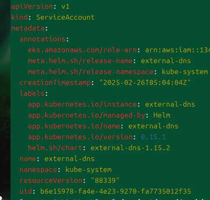Click the v1 apiVersion value
Viewport: 210px width, 200px height.
tap(65, 7)
